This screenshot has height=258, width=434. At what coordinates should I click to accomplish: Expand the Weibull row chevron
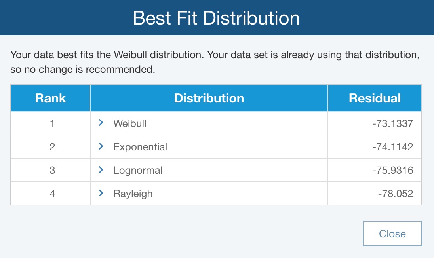click(101, 123)
